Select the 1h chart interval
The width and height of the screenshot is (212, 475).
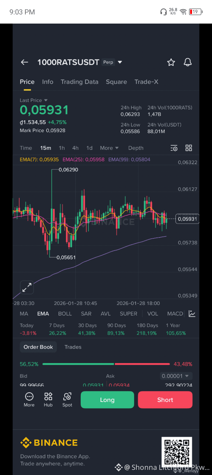click(62, 148)
